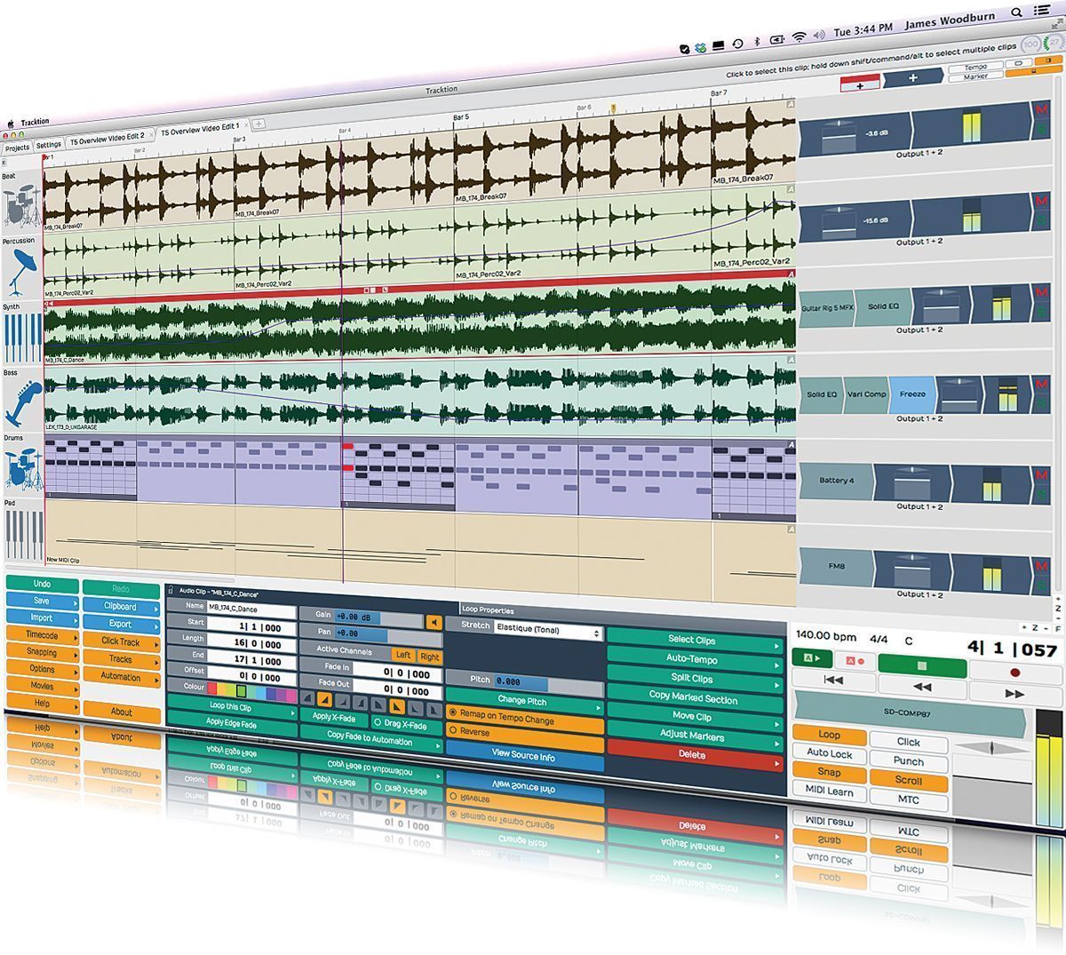Open the Loop this Clip submenu
The image size is (1066, 955).
pyautogui.click(x=231, y=707)
